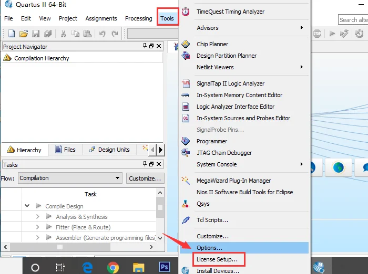Open Google Chrome from taskbar
The height and width of the screenshot is (274, 368).
[x=113, y=267]
